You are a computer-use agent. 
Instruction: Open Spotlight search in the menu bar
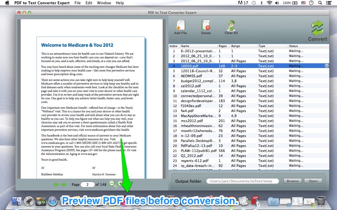coord(321,3)
